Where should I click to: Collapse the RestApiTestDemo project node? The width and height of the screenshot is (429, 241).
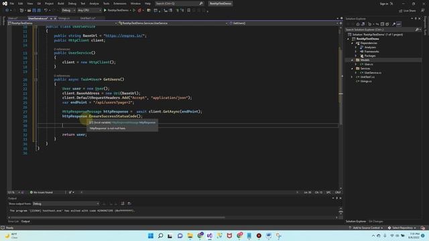349,39
